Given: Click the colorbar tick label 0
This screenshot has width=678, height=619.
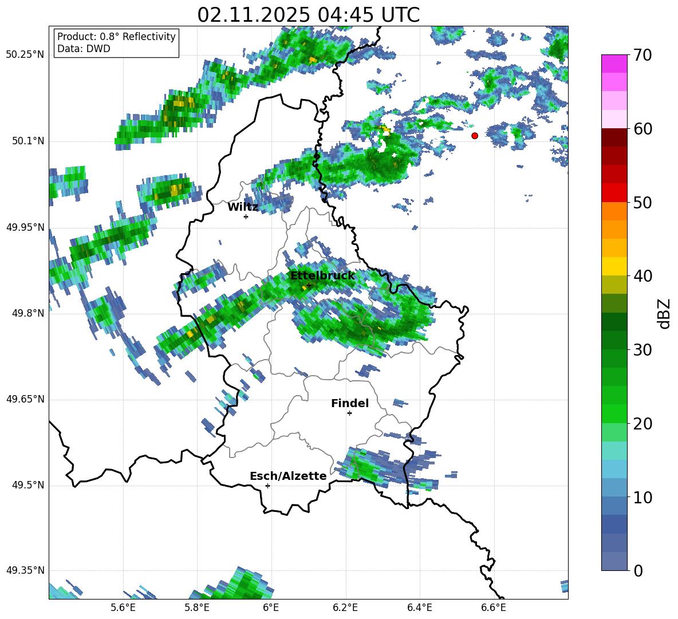Looking at the screenshot, I should (x=638, y=570).
